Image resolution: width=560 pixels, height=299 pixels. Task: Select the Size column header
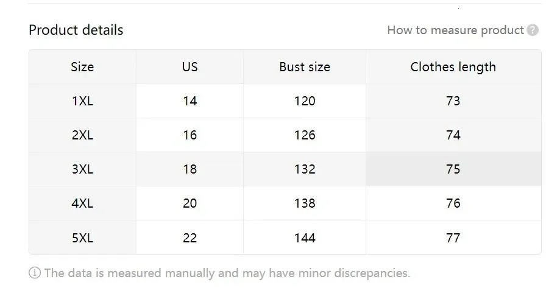tap(82, 67)
